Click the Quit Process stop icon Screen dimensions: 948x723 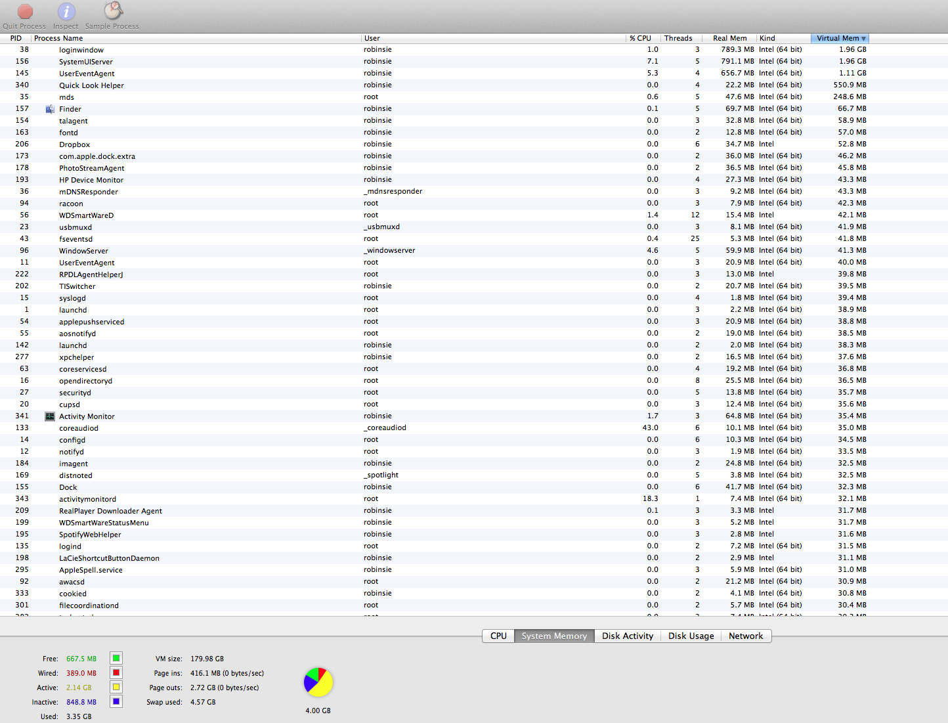25,11
